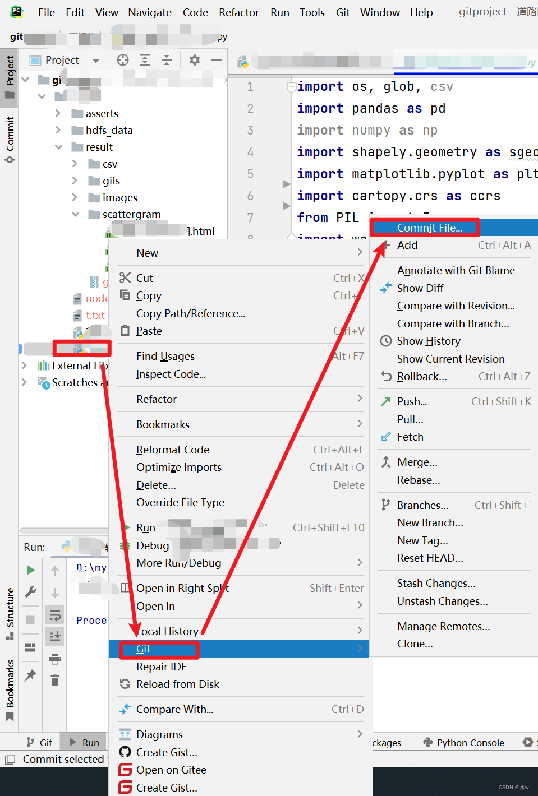Go up the stack trace arrow
Screen dimensions: 538x796
tap(55, 571)
